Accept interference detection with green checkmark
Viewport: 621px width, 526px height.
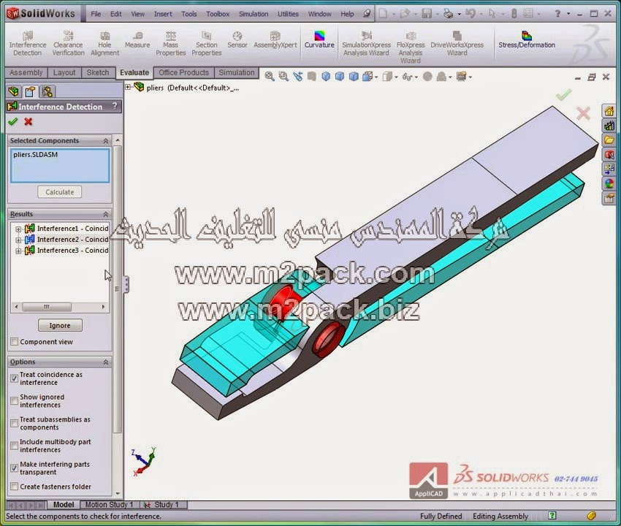[x=12, y=121]
